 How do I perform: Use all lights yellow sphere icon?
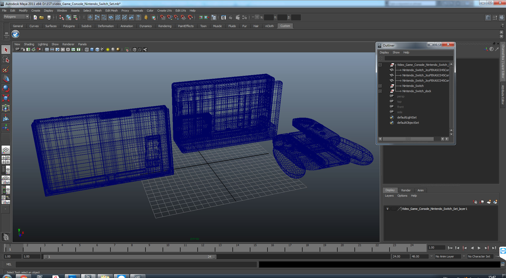[108, 49]
